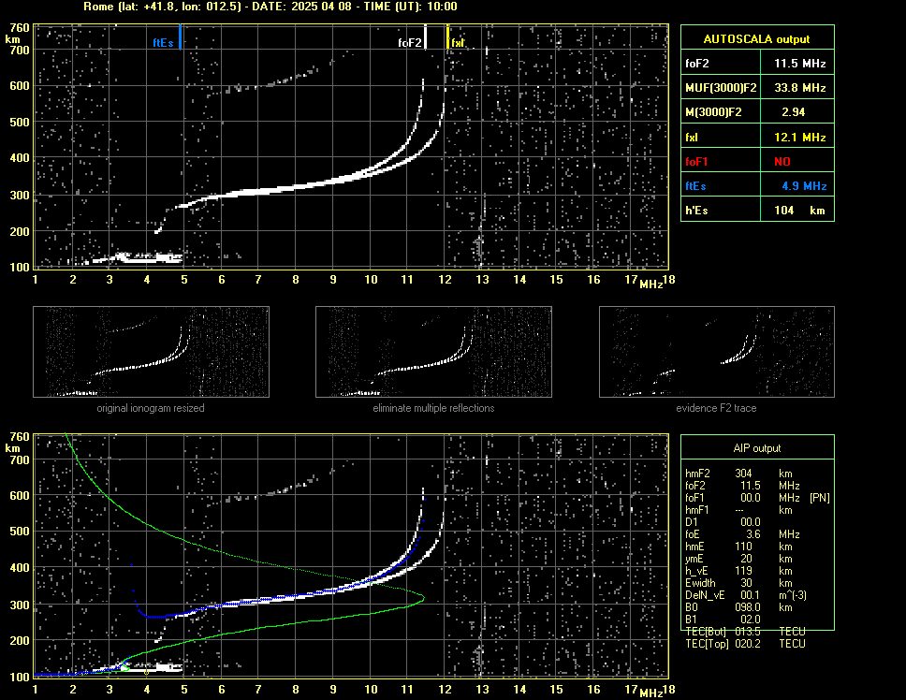This screenshot has height=700, width=906.
Task: Select the B0 '098.0' km value
Action: [748, 607]
